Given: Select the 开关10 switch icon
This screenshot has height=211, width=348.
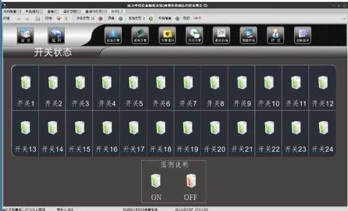Looking at the screenshot, I should 269,82.
